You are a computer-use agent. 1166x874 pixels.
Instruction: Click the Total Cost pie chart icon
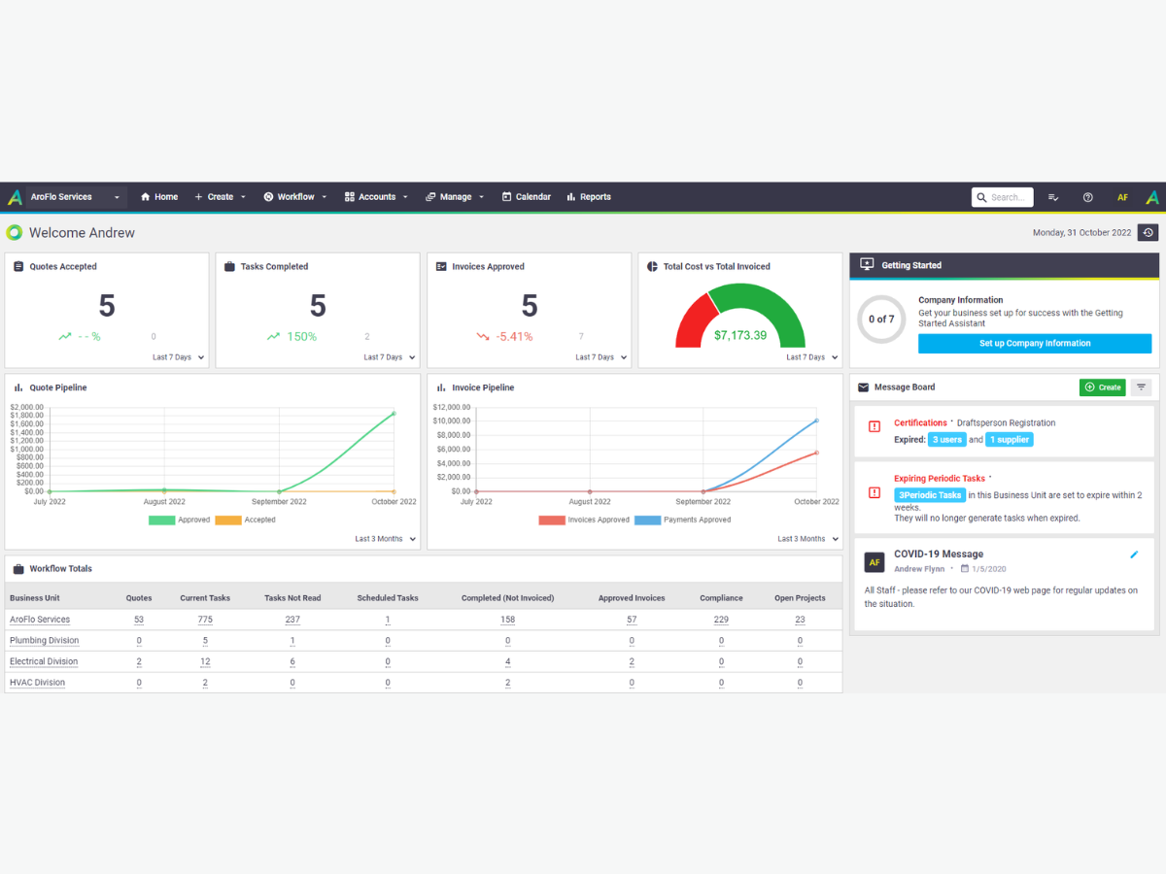[653, 266]
